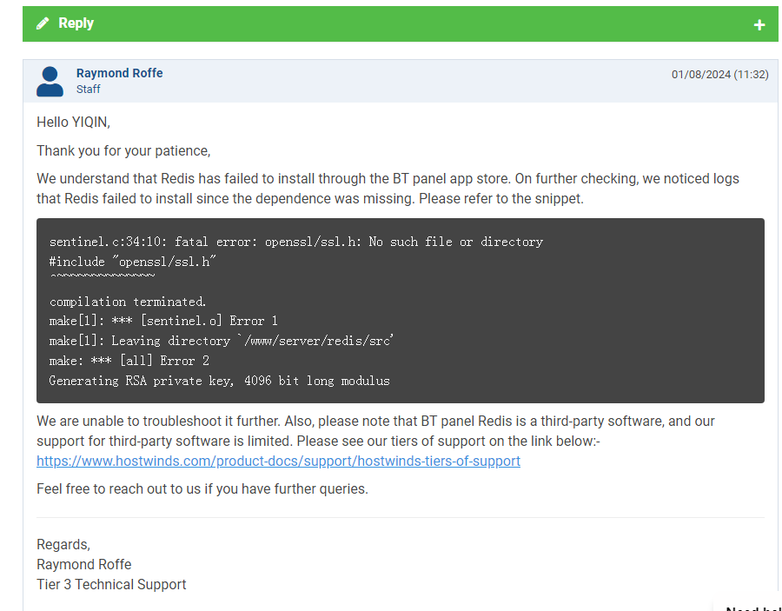Click the compilation terminated line
The width and height of the screenshot is (782, 611).
[128, 302]
